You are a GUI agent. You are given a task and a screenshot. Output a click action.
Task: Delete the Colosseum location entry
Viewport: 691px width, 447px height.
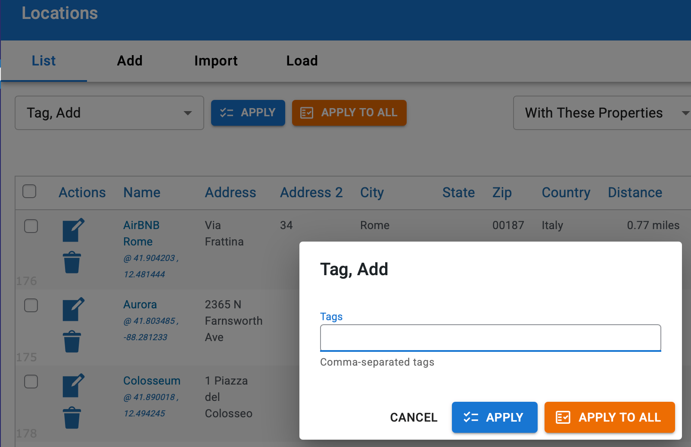[72, 418]
